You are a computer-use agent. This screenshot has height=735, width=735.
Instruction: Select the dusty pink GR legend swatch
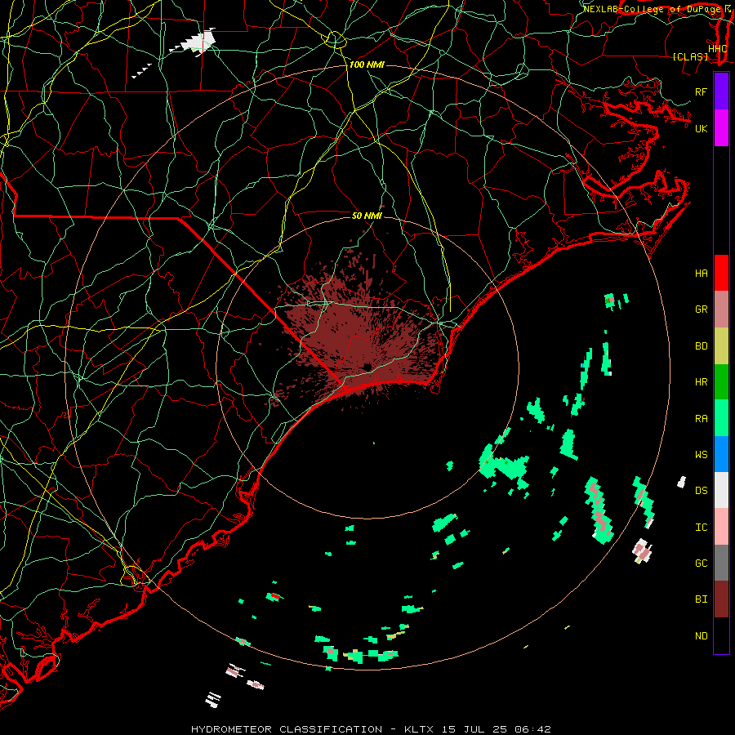(721, 309)
